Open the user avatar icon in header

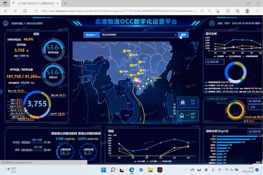pos(212,23)
